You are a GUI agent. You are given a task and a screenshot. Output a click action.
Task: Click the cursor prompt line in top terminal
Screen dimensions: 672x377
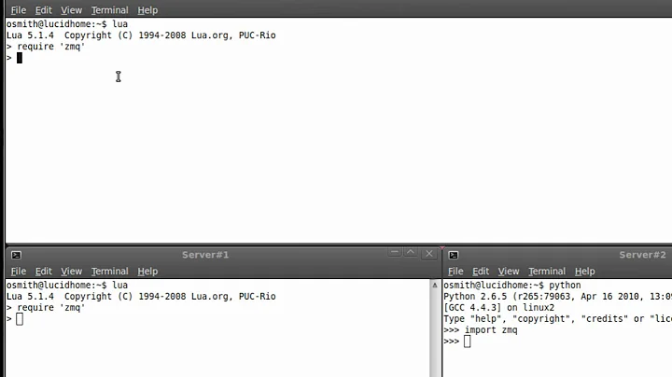[x=14, y=58]
